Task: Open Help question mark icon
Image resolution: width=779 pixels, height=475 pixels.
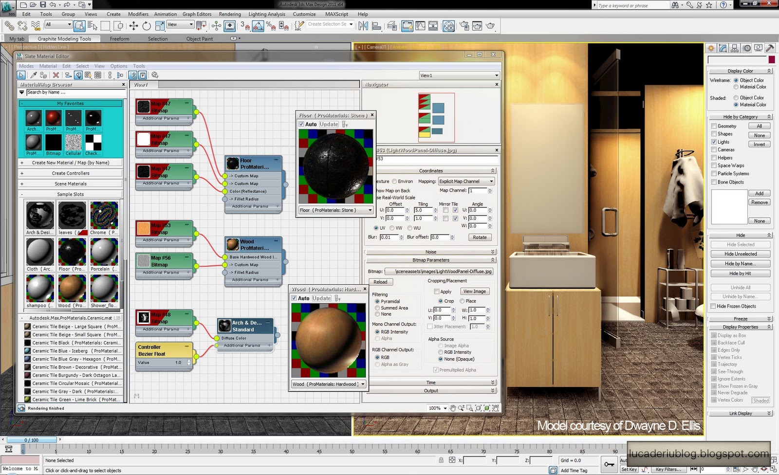Action: [723, 5]
